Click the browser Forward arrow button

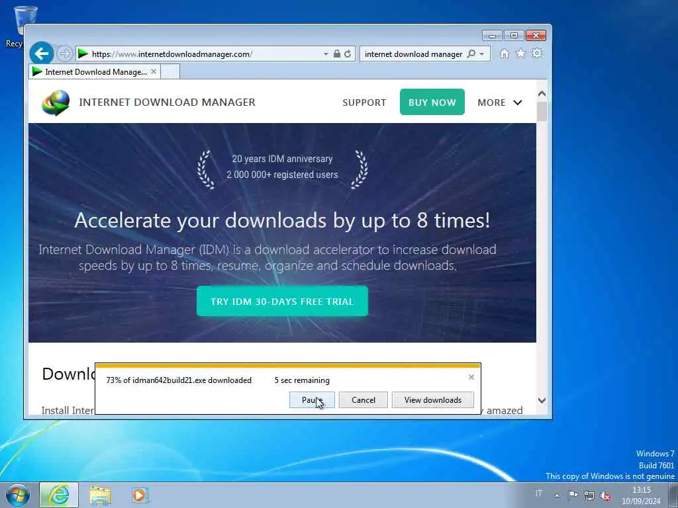pos(64,54)
